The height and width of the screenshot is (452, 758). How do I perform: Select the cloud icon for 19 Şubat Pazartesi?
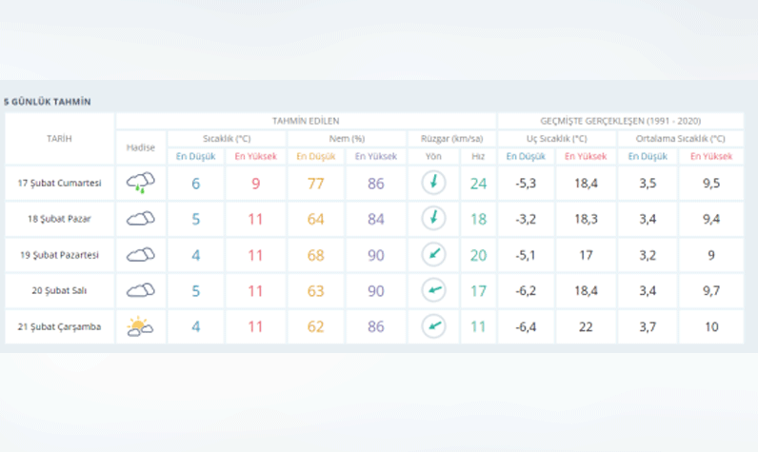[x=141, y=255]
